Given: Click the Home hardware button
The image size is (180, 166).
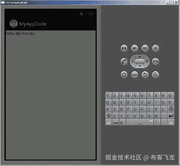Looking at the screenshot, I should [124, 75].
